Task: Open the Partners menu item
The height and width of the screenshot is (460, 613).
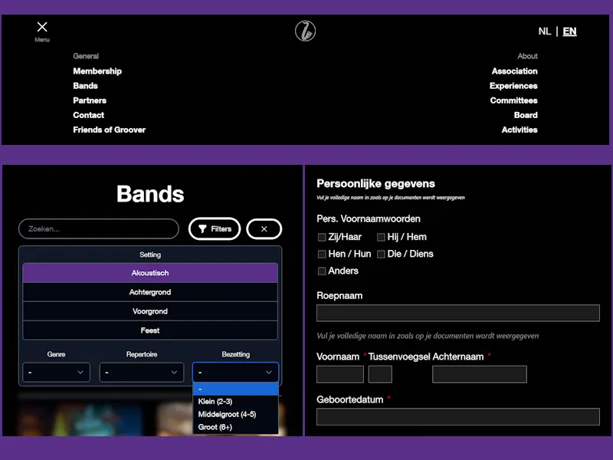Action: click(90, 100)
